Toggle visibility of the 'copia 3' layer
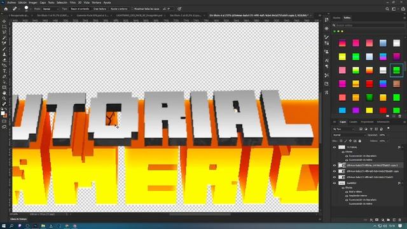Viewport: 407px width, 229px height. click(x=335, y=165)
